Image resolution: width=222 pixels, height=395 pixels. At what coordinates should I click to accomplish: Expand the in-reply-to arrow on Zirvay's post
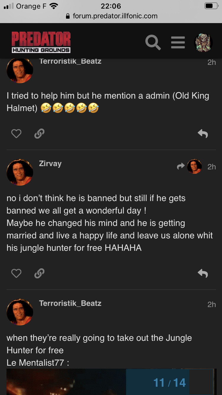(x=189, y=167)
